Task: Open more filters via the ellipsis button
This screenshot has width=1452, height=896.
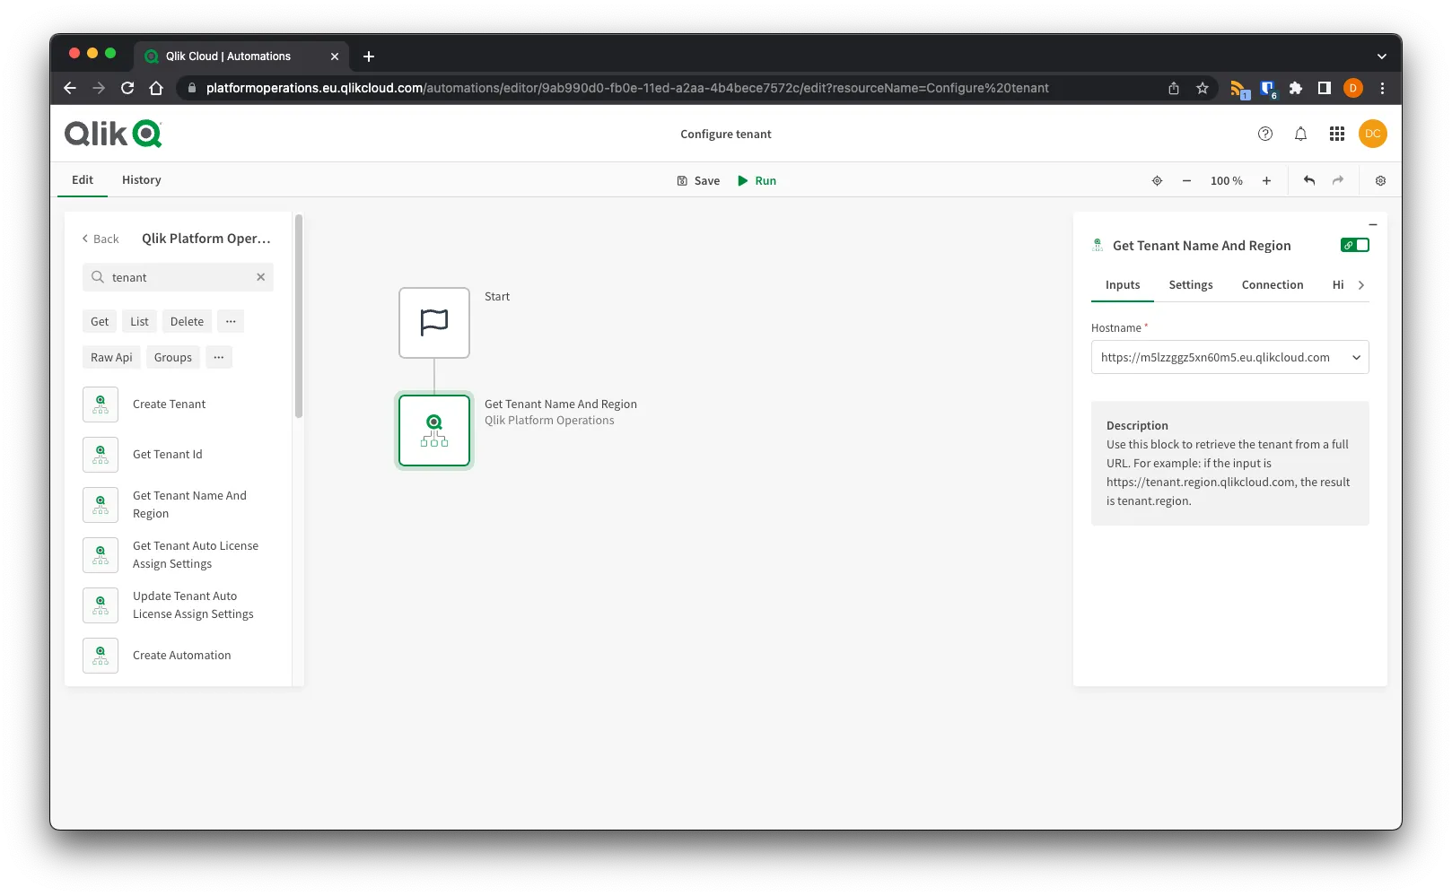Action: point(231,321)
